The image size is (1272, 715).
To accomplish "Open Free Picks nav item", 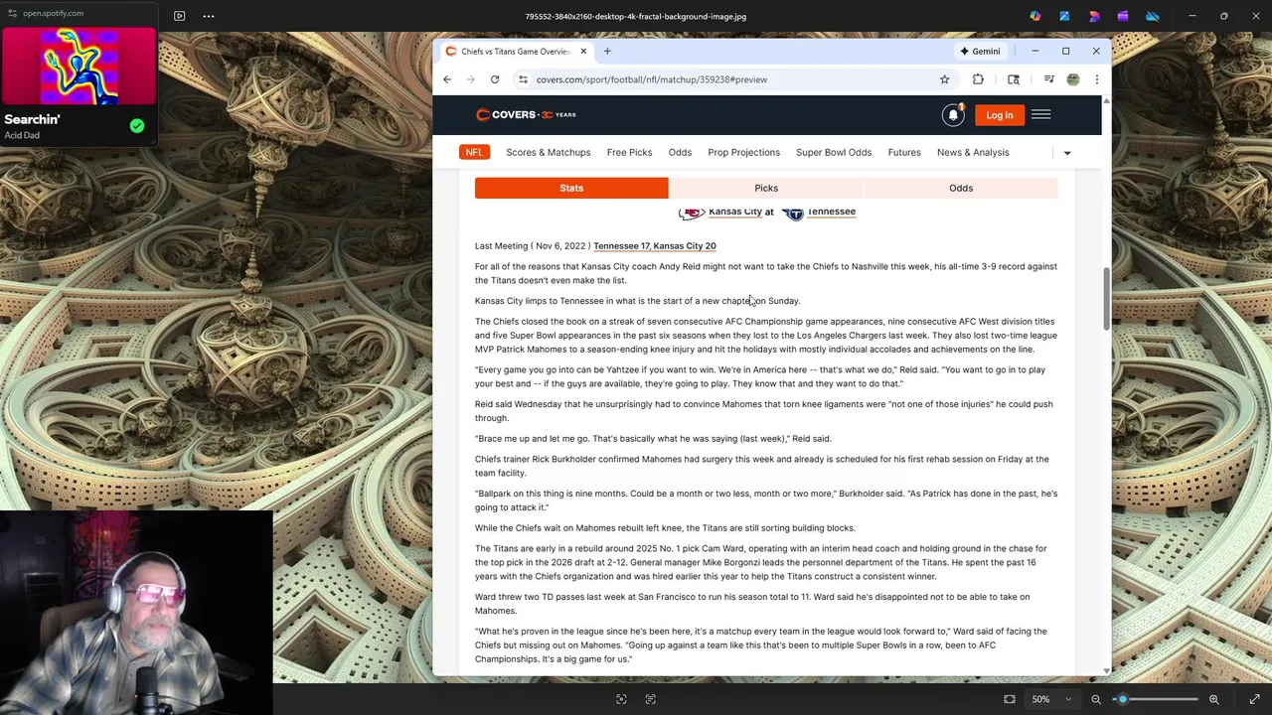I will coord(629,152).
